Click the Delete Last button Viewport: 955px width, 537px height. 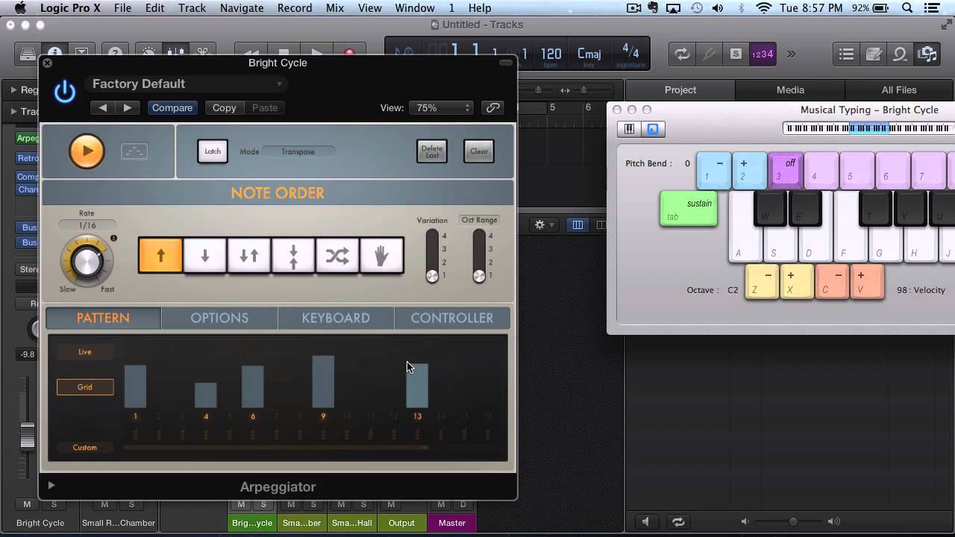coord(432,151)
